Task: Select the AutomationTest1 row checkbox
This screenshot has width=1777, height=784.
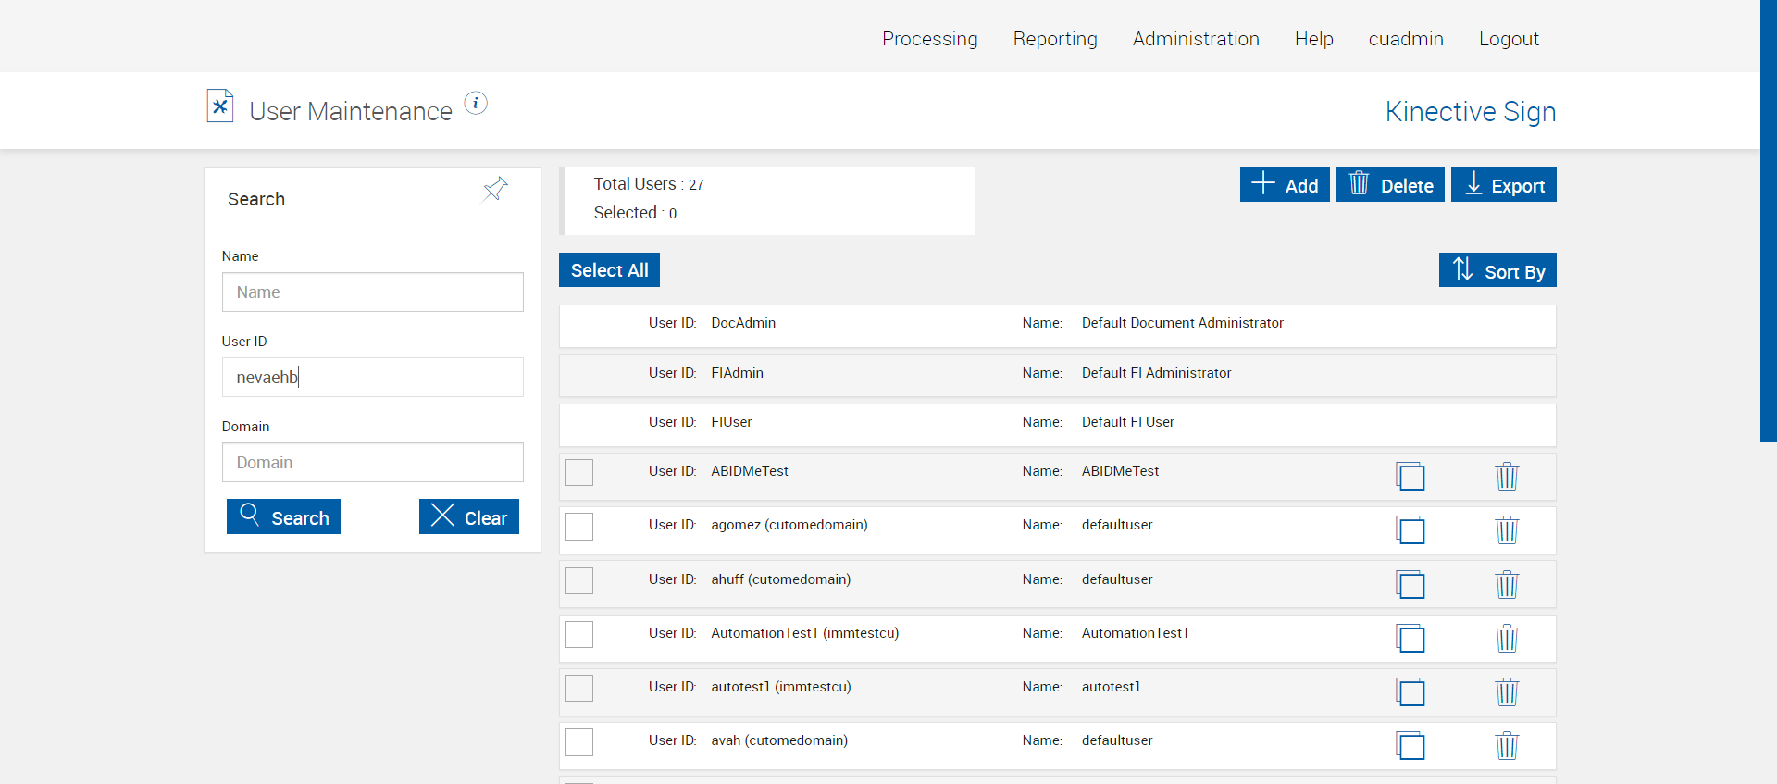Action: [x=579, y=635]
